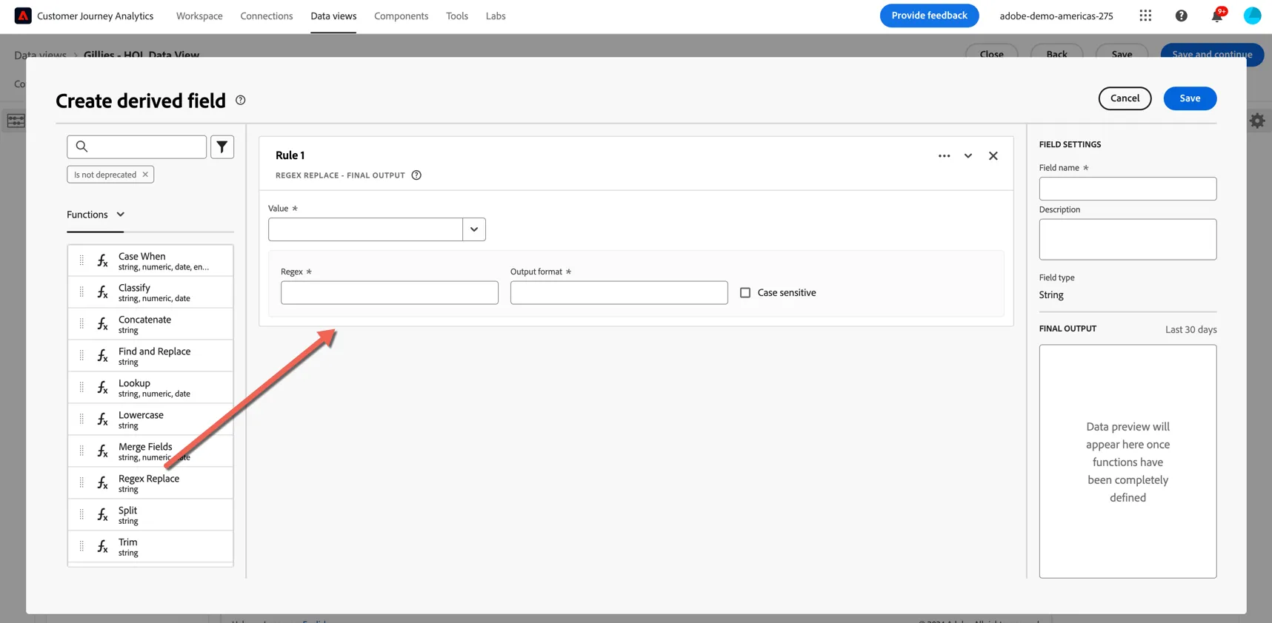Cancel the derived field dialog
Viewport: 1272px width, 623px height.
click(x=1125, y=98)
